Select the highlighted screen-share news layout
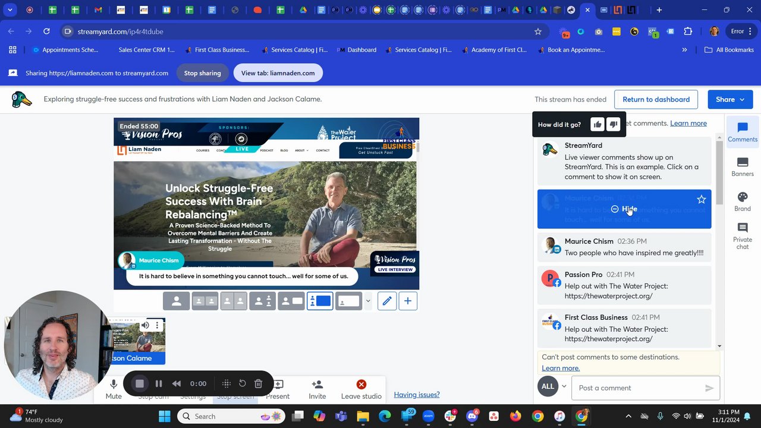This screenshot has width=761, height=428. point(320,301)
